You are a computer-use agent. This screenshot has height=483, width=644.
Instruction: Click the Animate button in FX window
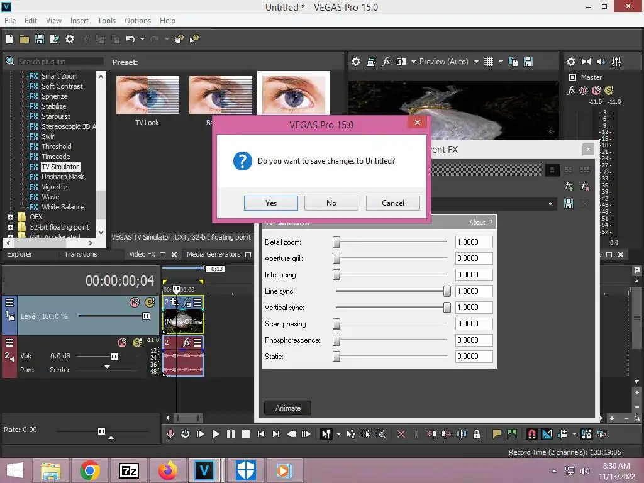pos(287,408)
